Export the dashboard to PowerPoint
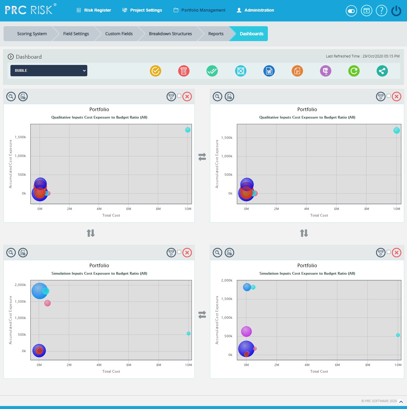 point(297,71)
